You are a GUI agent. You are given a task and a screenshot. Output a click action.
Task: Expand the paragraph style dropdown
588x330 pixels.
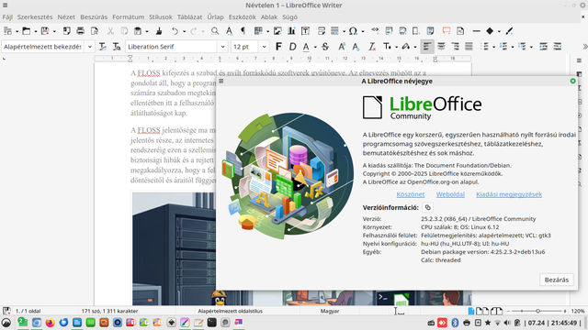90,47
